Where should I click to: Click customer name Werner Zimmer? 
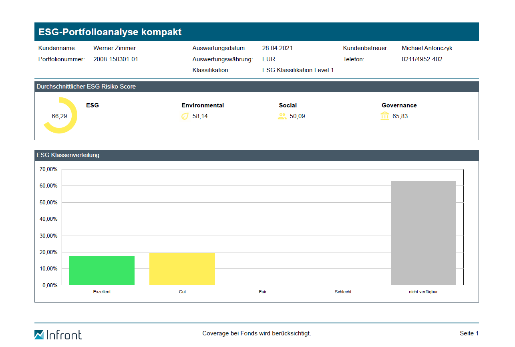click(x=115, y=48)
